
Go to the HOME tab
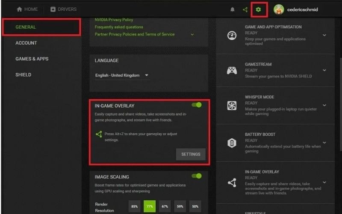[x=27, y=9]
